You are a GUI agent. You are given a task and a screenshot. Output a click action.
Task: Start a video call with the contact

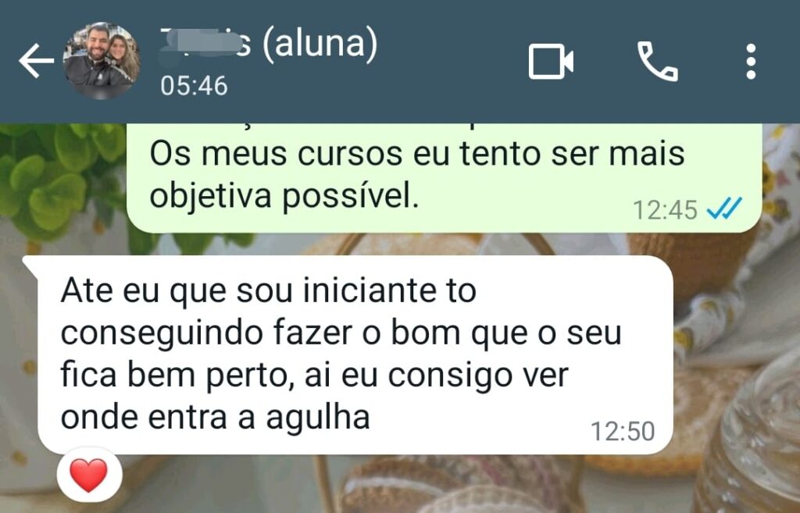click(x=551, y=61)
